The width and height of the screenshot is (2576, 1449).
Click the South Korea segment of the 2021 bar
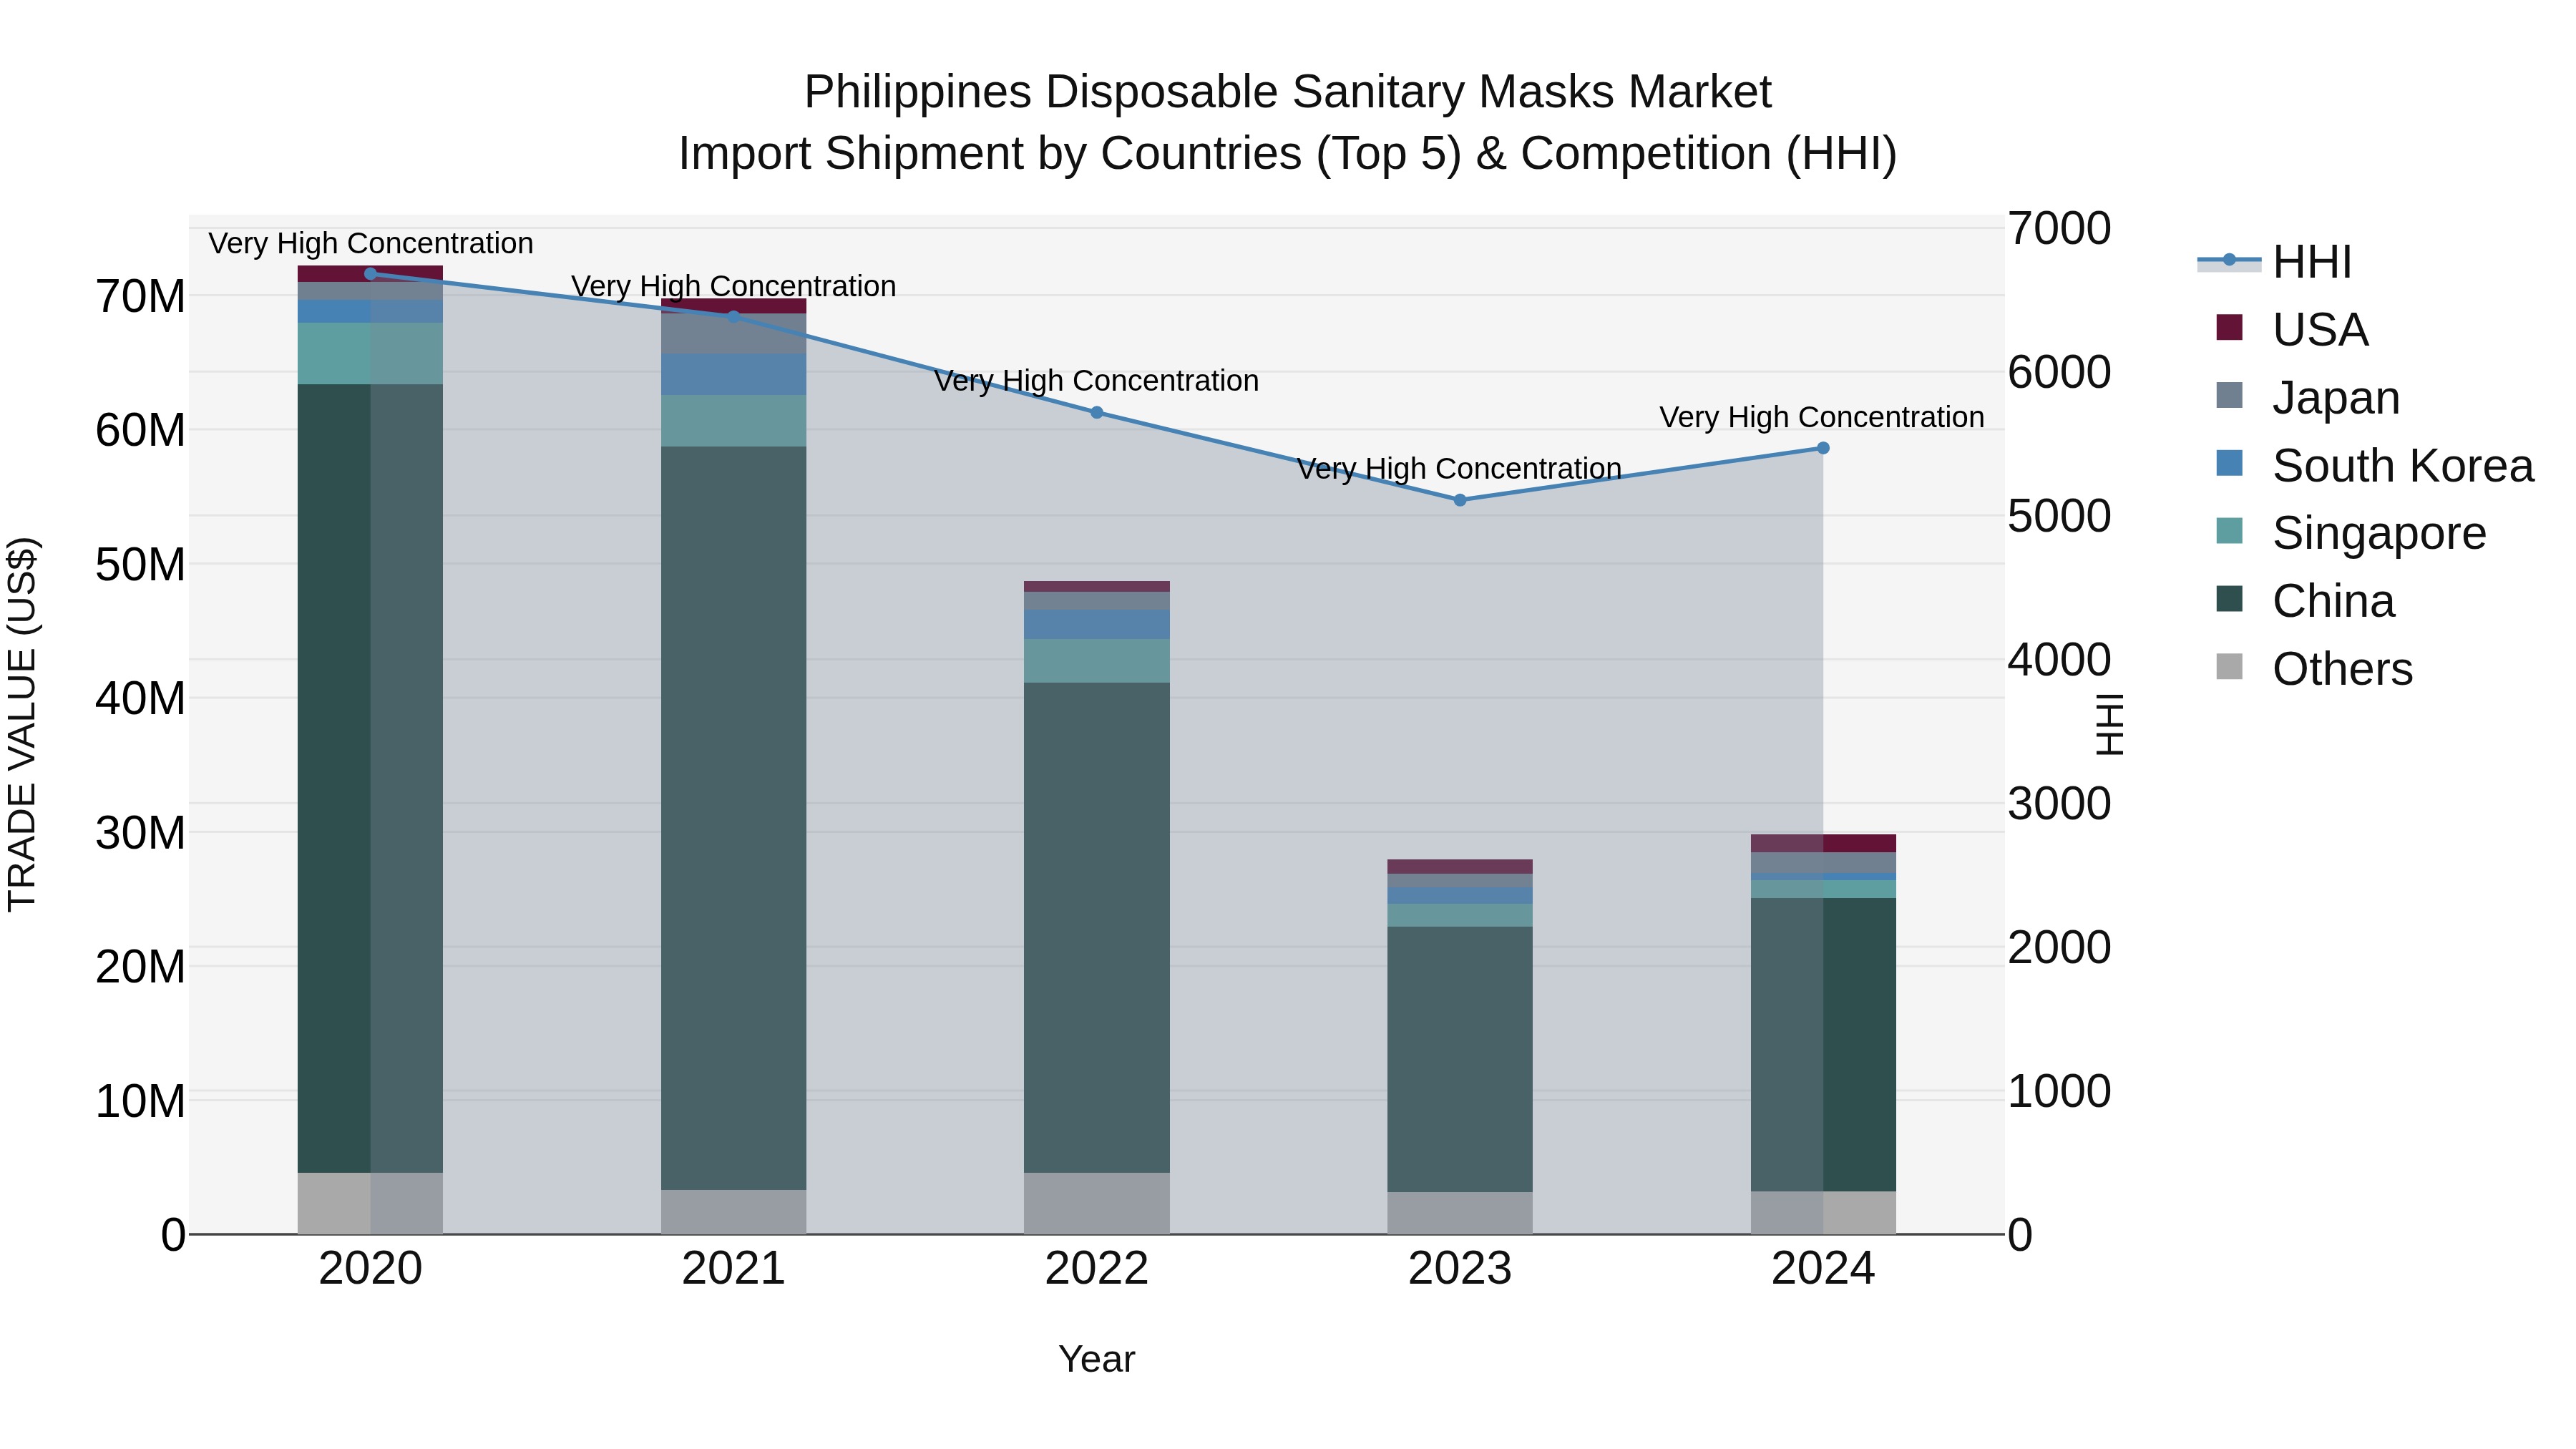coord(734,375)
